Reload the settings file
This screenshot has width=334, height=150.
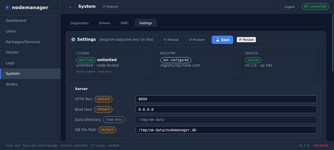pyautogui.click(x=171, y=39)
